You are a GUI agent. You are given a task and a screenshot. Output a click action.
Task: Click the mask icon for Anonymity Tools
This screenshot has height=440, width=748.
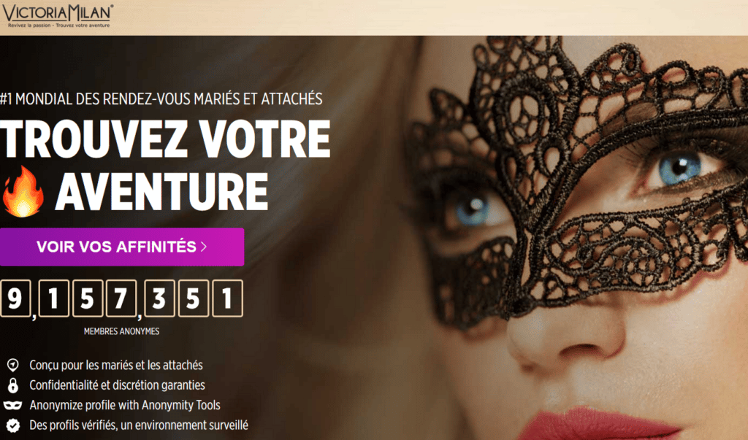pos(13,405)
